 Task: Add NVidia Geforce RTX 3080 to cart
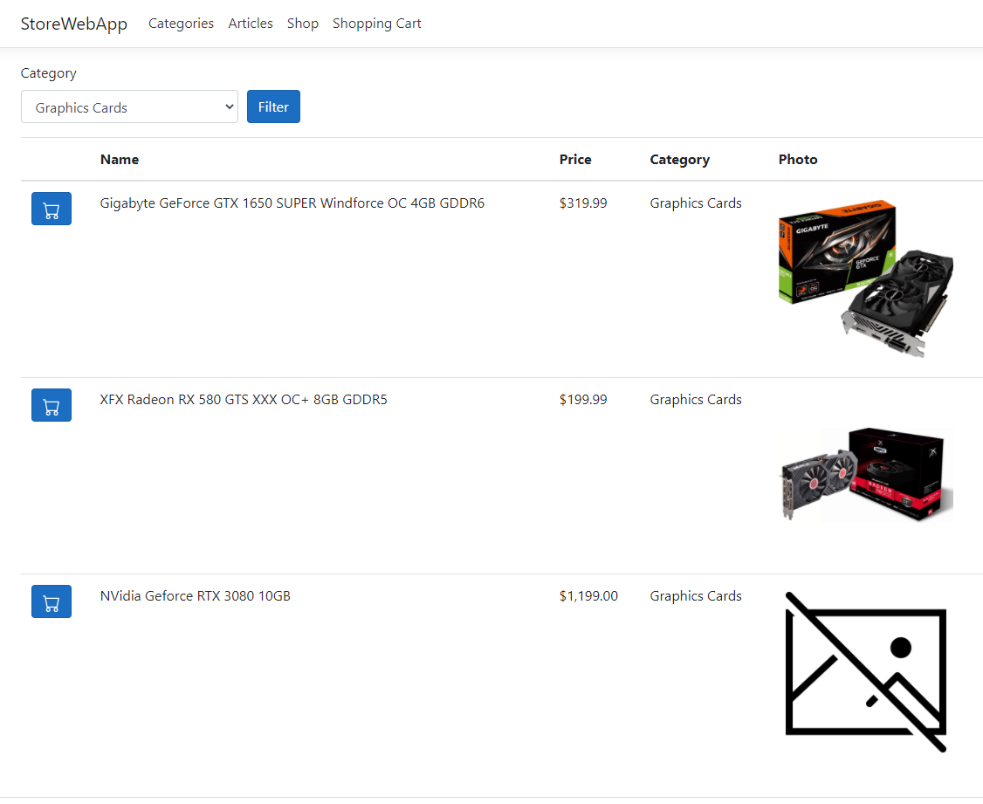[52, 601]
